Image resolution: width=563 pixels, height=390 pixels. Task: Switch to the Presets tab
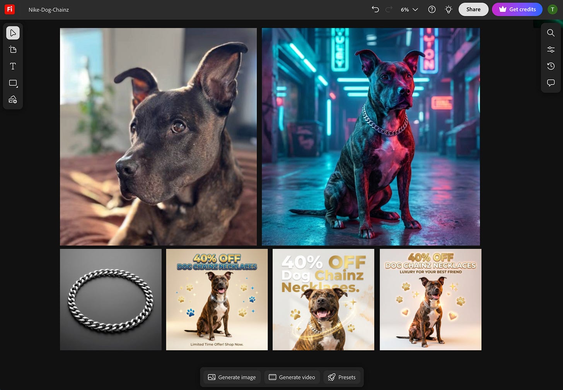(x=342, y=377)
